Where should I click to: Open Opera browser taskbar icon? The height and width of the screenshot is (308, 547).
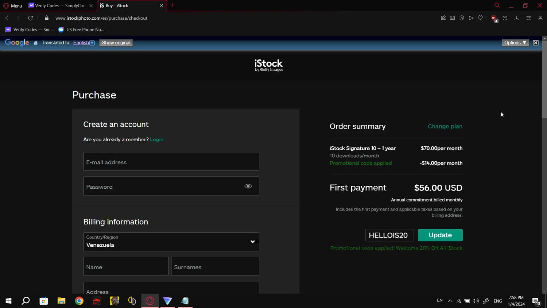click(150, 301)
